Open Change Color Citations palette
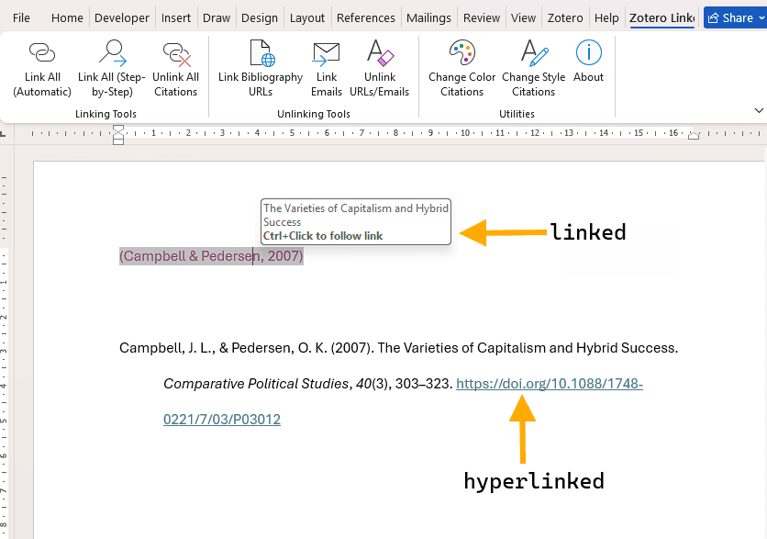Viewport: 767px width, 539px height. pyautogui.click(x=461, y=55)
